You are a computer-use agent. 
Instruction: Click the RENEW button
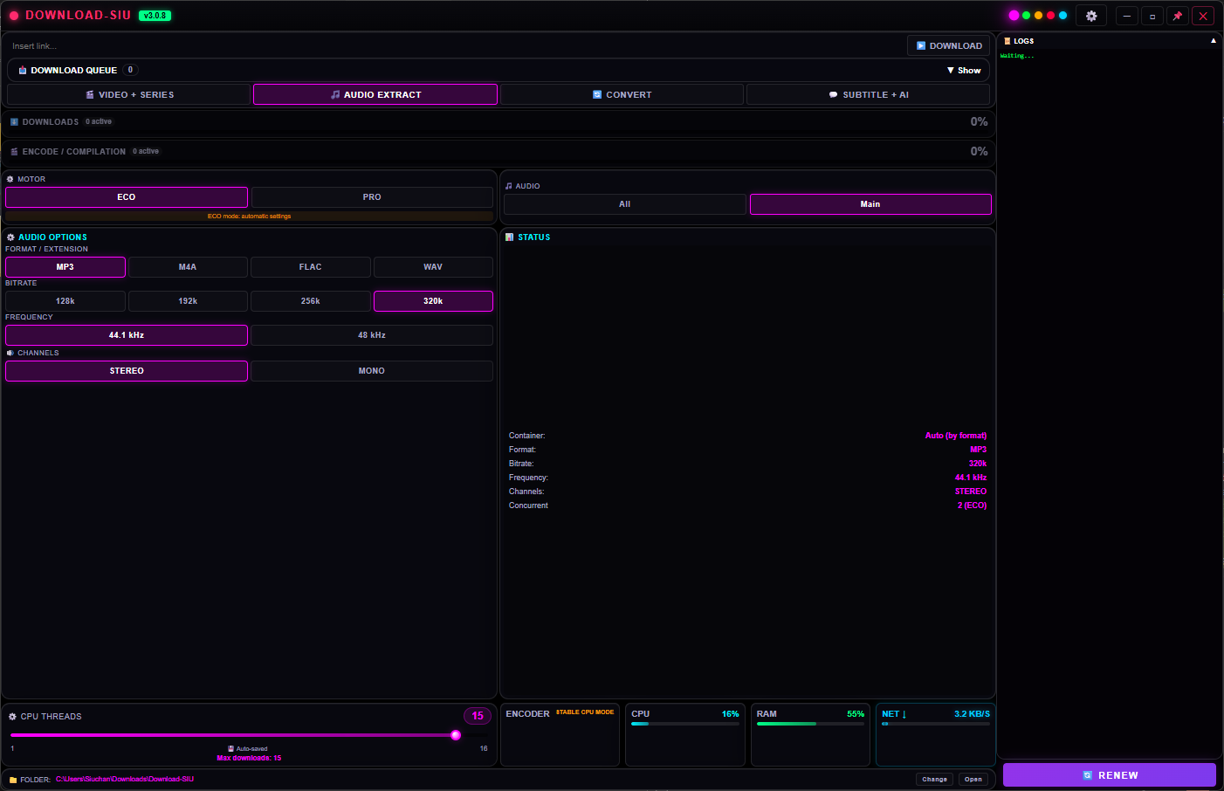[x=1110, y=775]
